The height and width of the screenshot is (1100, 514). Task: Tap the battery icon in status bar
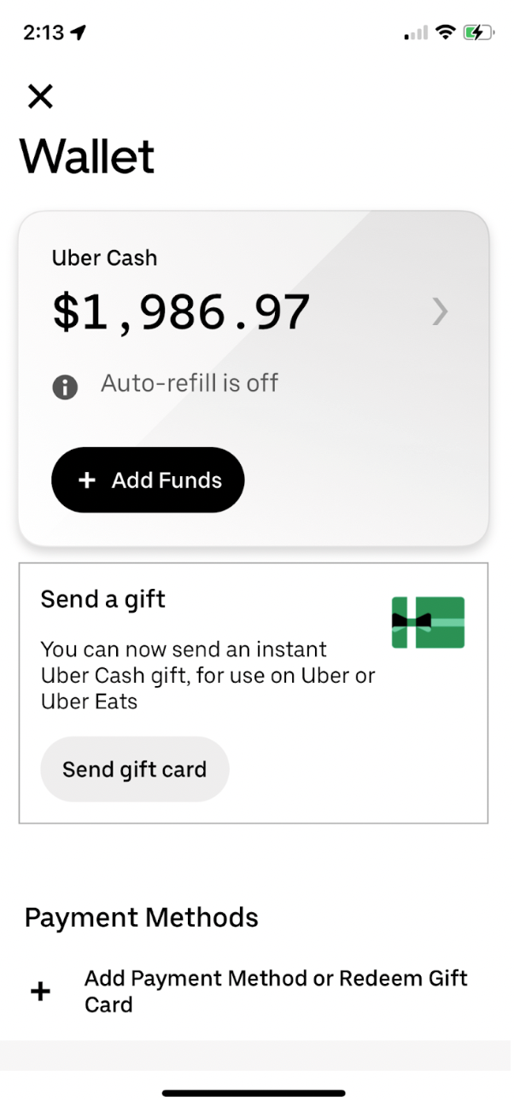(x=478, y=32)
